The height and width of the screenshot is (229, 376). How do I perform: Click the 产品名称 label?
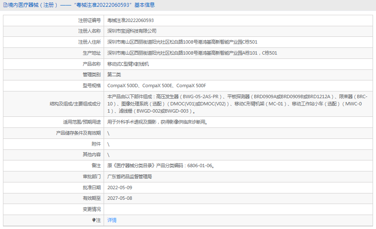click(92, 64)
